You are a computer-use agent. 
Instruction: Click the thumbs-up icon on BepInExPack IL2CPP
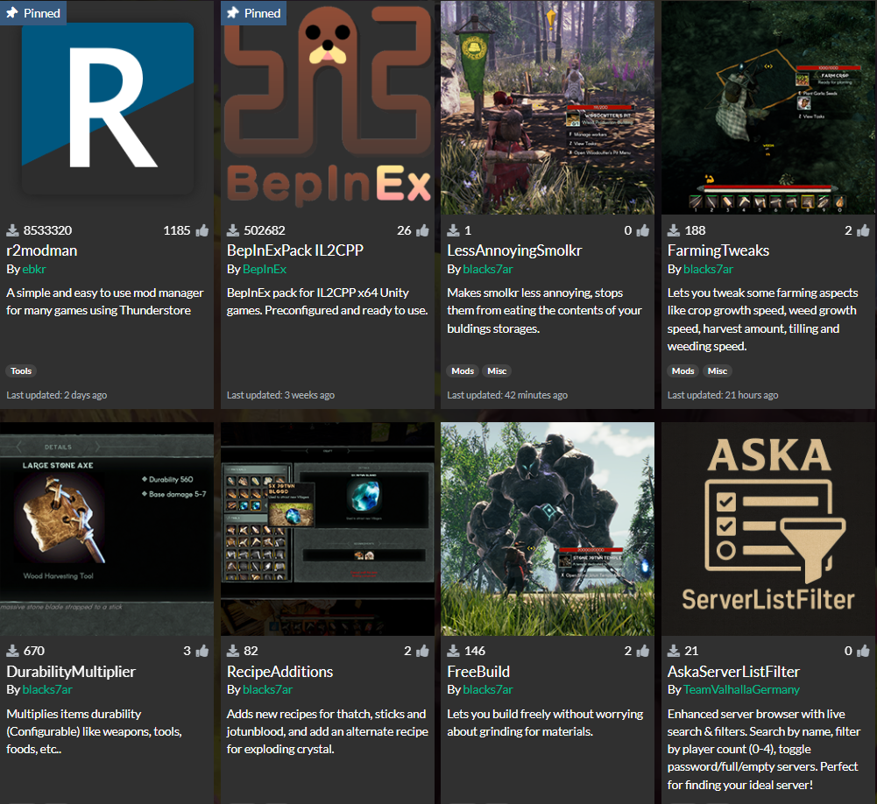422,230
